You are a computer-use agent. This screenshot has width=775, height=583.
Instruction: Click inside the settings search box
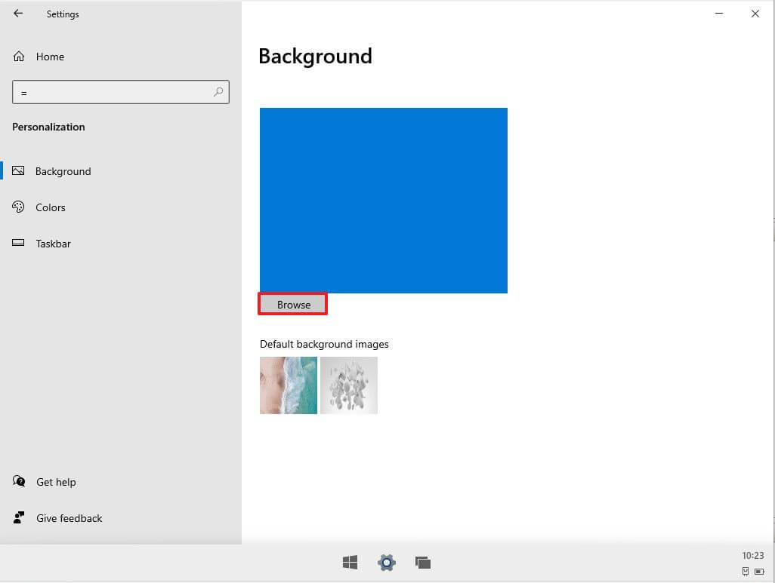click(x=120, y=91)
